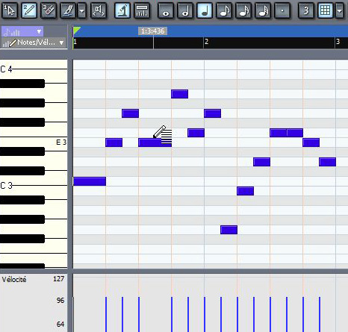Select the arrow Select tool
Viewport: 348px width, 332px height.
[10, 10]
